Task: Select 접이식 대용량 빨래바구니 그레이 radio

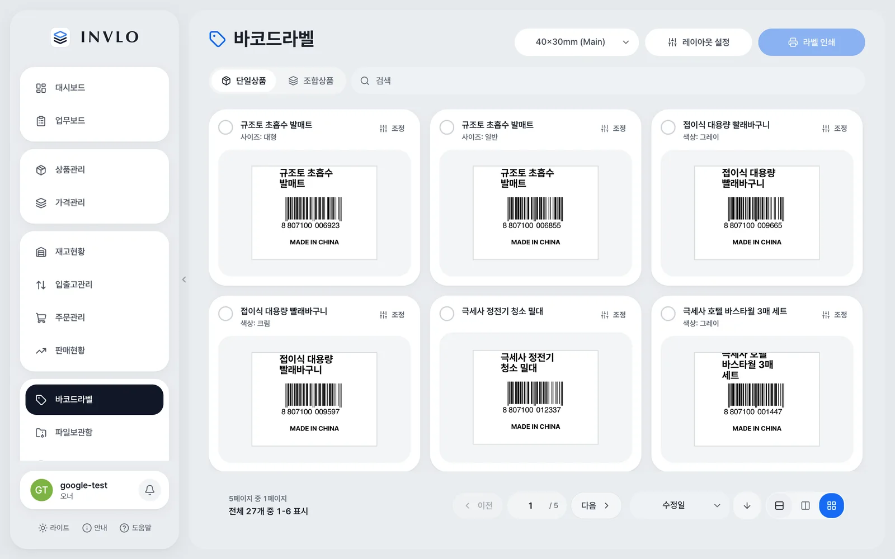Action: (668, 127)
